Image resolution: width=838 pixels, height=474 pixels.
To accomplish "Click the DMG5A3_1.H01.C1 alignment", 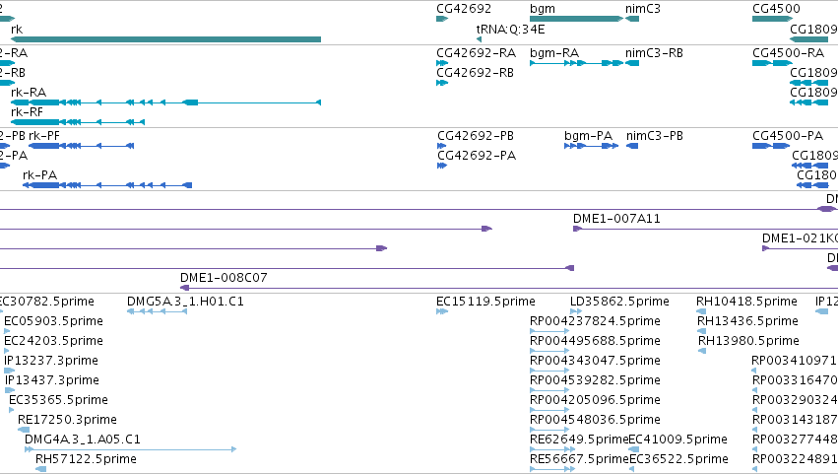I will coord(158,311).
